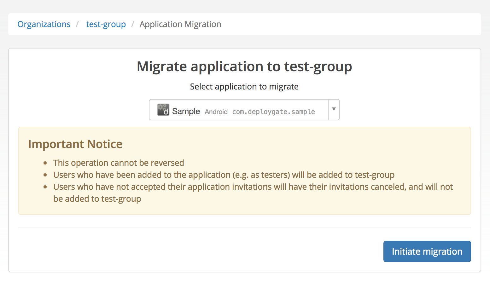Click the 'Sample' application name text
The height and width of the screenshot is (283, 490).
pyautogui.click(x=186, y=111)
